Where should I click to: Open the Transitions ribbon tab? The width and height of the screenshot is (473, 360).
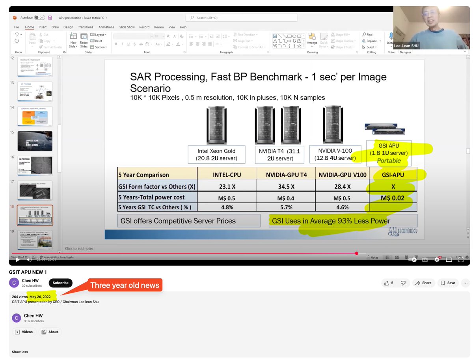[86, 27]
